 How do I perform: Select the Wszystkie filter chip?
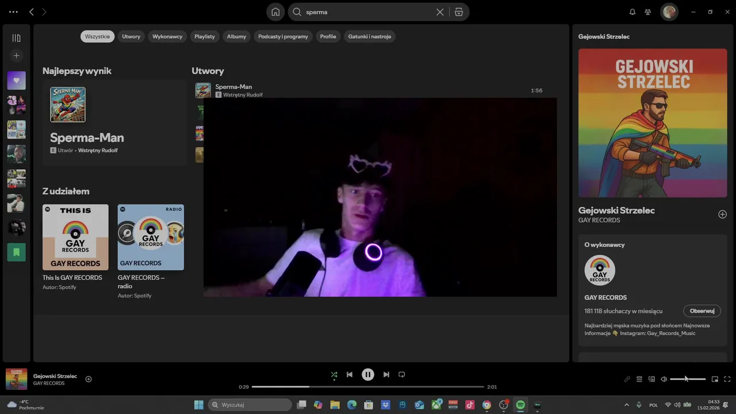(97, 36)
